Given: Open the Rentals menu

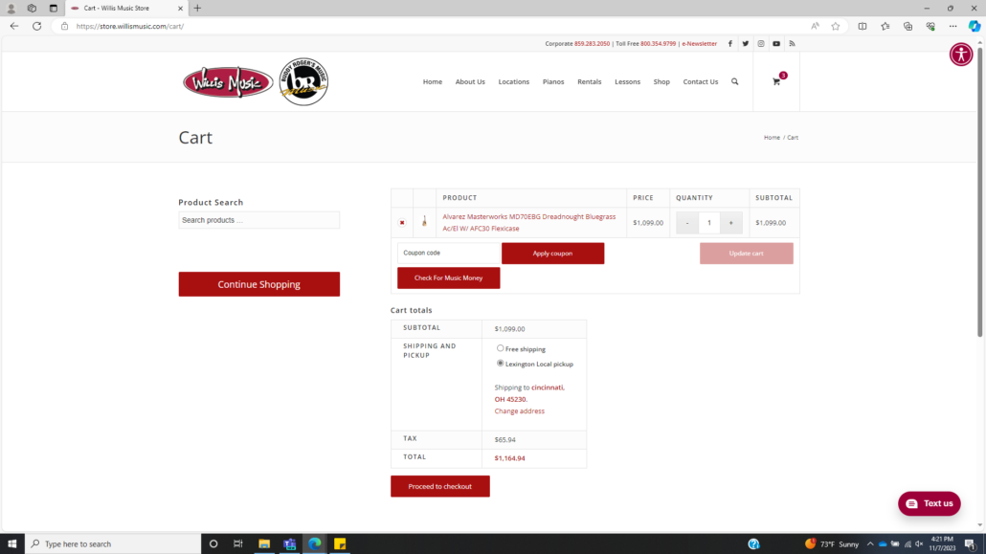Looking at the screenshot, I should click(x=590, y=81).
